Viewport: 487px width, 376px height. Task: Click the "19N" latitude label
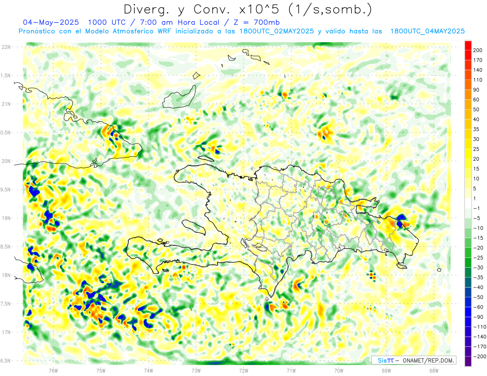pyautogui.click(x=6, y=218)
